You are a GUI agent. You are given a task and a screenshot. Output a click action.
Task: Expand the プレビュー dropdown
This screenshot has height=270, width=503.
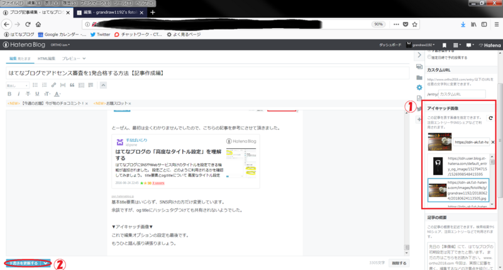(x=74, y=58)
